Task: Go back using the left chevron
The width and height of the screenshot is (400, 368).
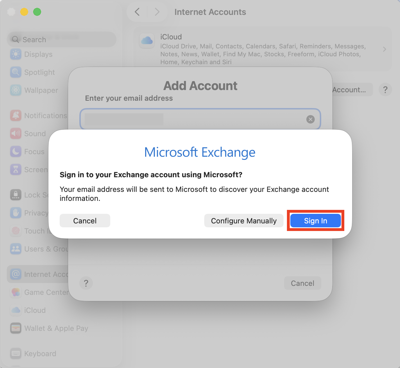Action: [x=137, y=12]
